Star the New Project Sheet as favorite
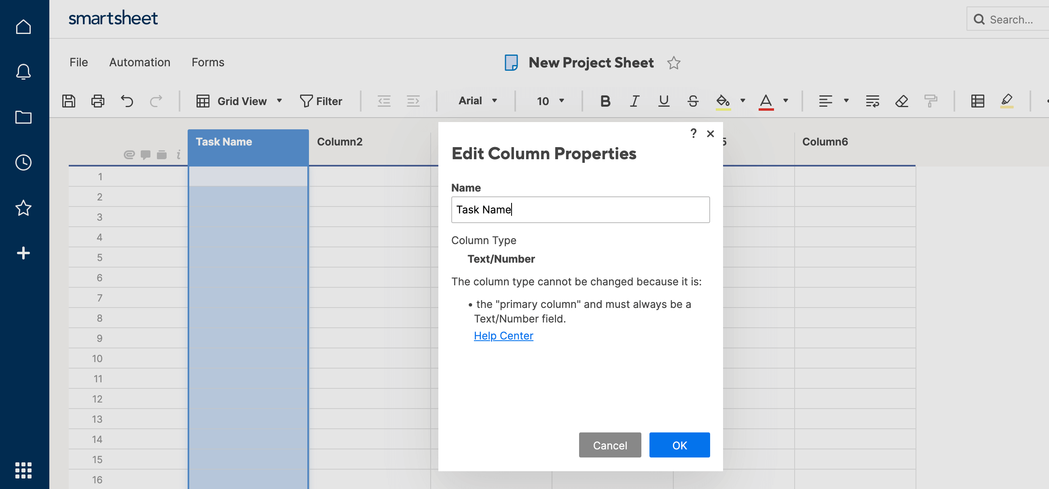Image resolution: width=1049 pixels, height=489 pixels. 674,63
